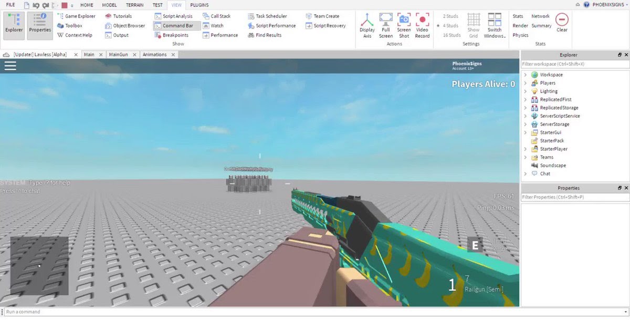Switch to the TERRAIN ribbon tab

click(x=134, y=5)
